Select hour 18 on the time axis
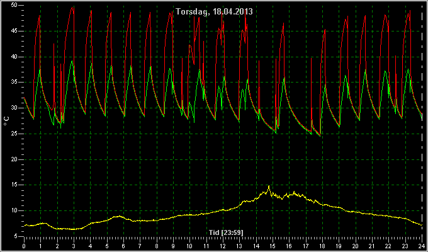This screenshot has width=428, height=252. pyautogui.click(x=322, y=246)
